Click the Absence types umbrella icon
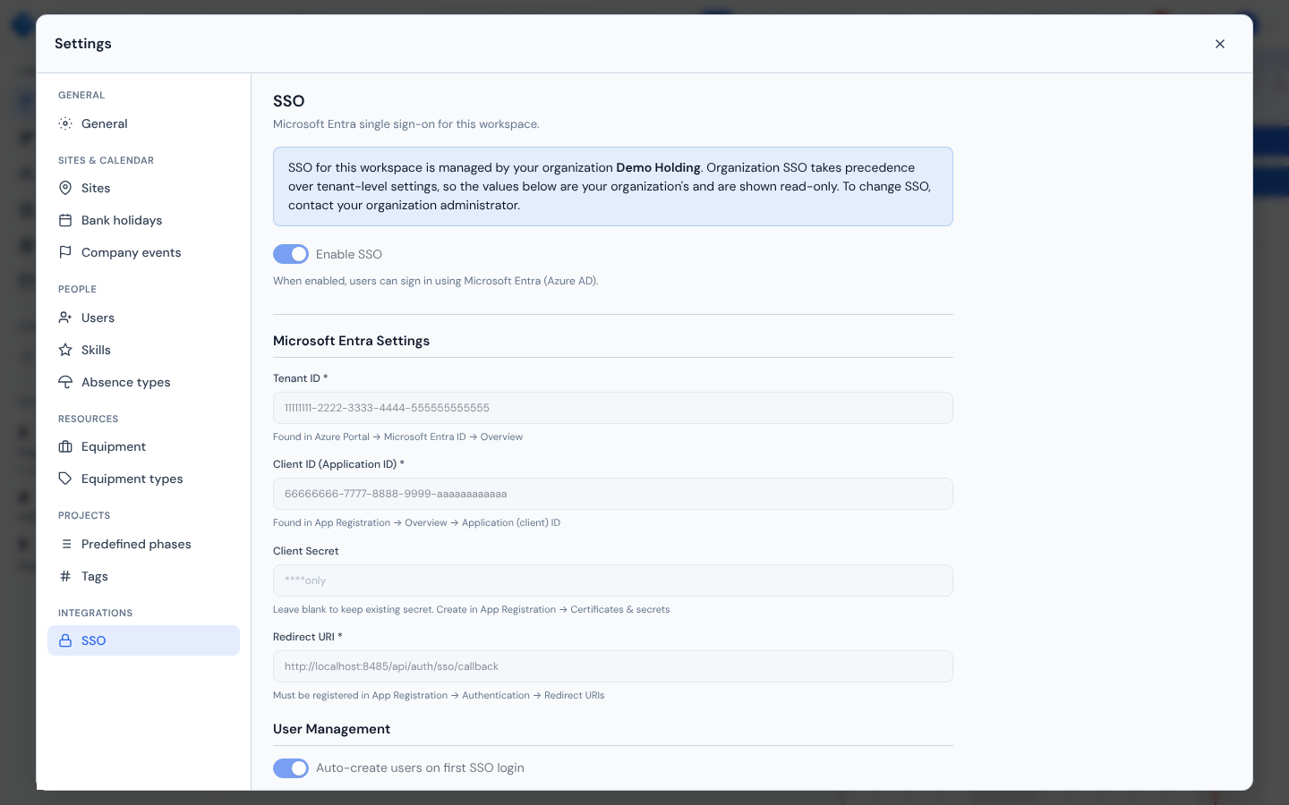Screen dimensions: 1289x805 point(65,382)
